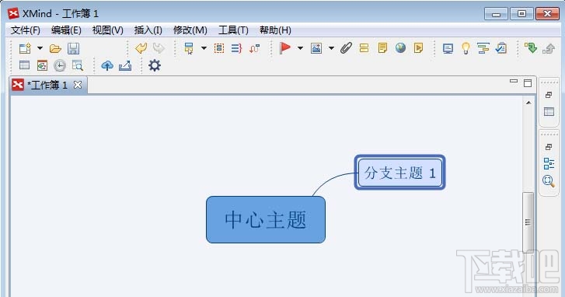Viewport: 565px width, 297px height.
Task: Click the export share arrow icon
Action: pos(125,65)
